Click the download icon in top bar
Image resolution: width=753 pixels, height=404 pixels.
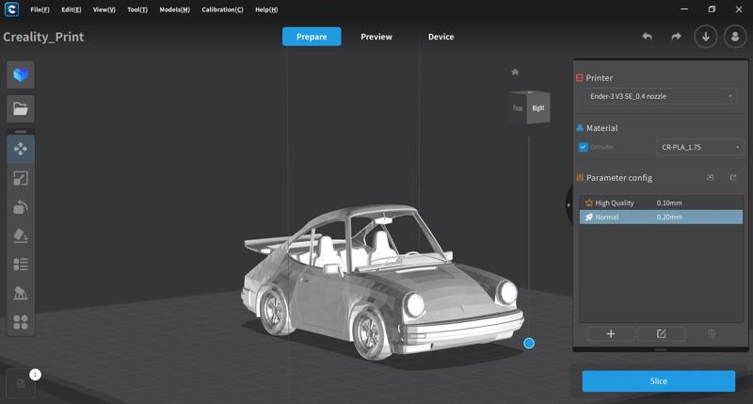pyautogui.click(x=705, y=37)
